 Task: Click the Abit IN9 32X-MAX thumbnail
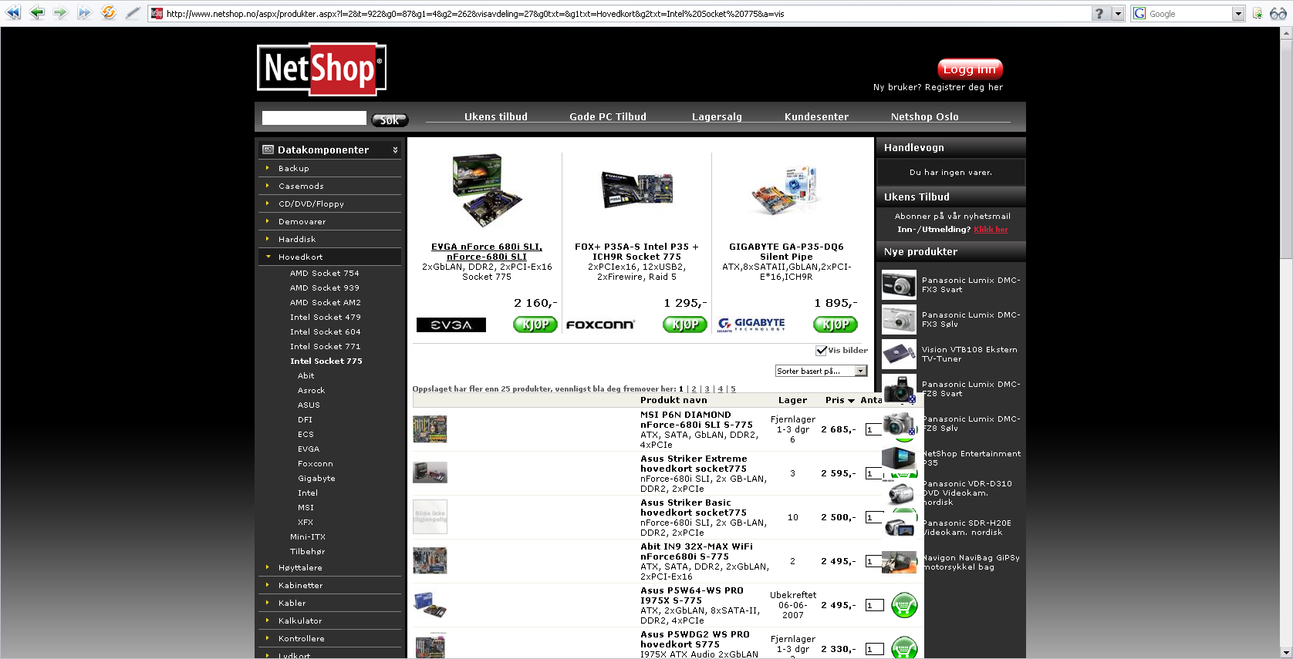430,561
